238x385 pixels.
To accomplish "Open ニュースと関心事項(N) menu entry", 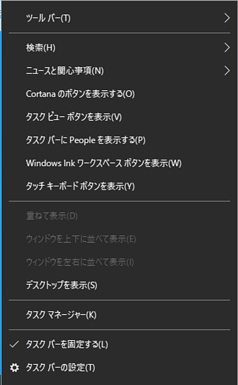I will (x=119, y=71).
